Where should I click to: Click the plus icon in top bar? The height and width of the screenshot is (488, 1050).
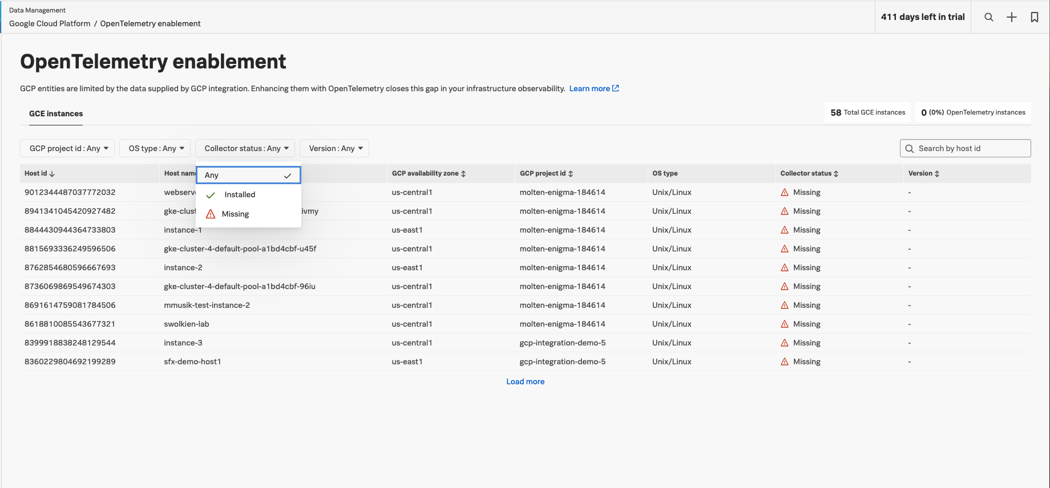(1012, 17)
